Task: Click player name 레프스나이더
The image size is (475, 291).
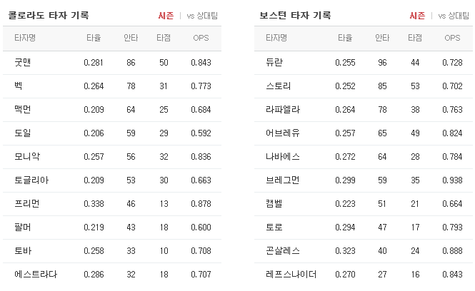Action: pyautogui.click(x=291, y=275)
